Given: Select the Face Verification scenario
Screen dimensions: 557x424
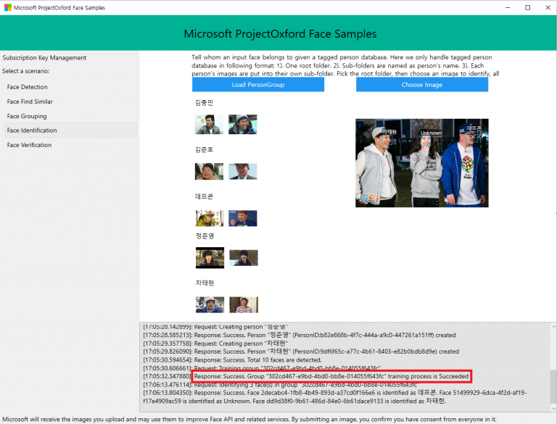Looking at the screenshot, I should (29, 145).
